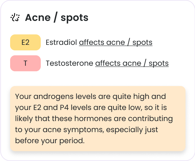Click the 'E2' letters inside yellow badge
The image size is (195, 161).
tap(25, 42)
